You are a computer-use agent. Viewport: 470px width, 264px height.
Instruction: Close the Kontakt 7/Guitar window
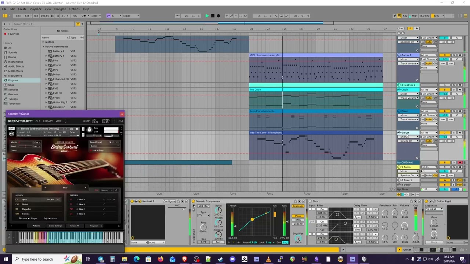pyautogui.click(x=122, y=114)
